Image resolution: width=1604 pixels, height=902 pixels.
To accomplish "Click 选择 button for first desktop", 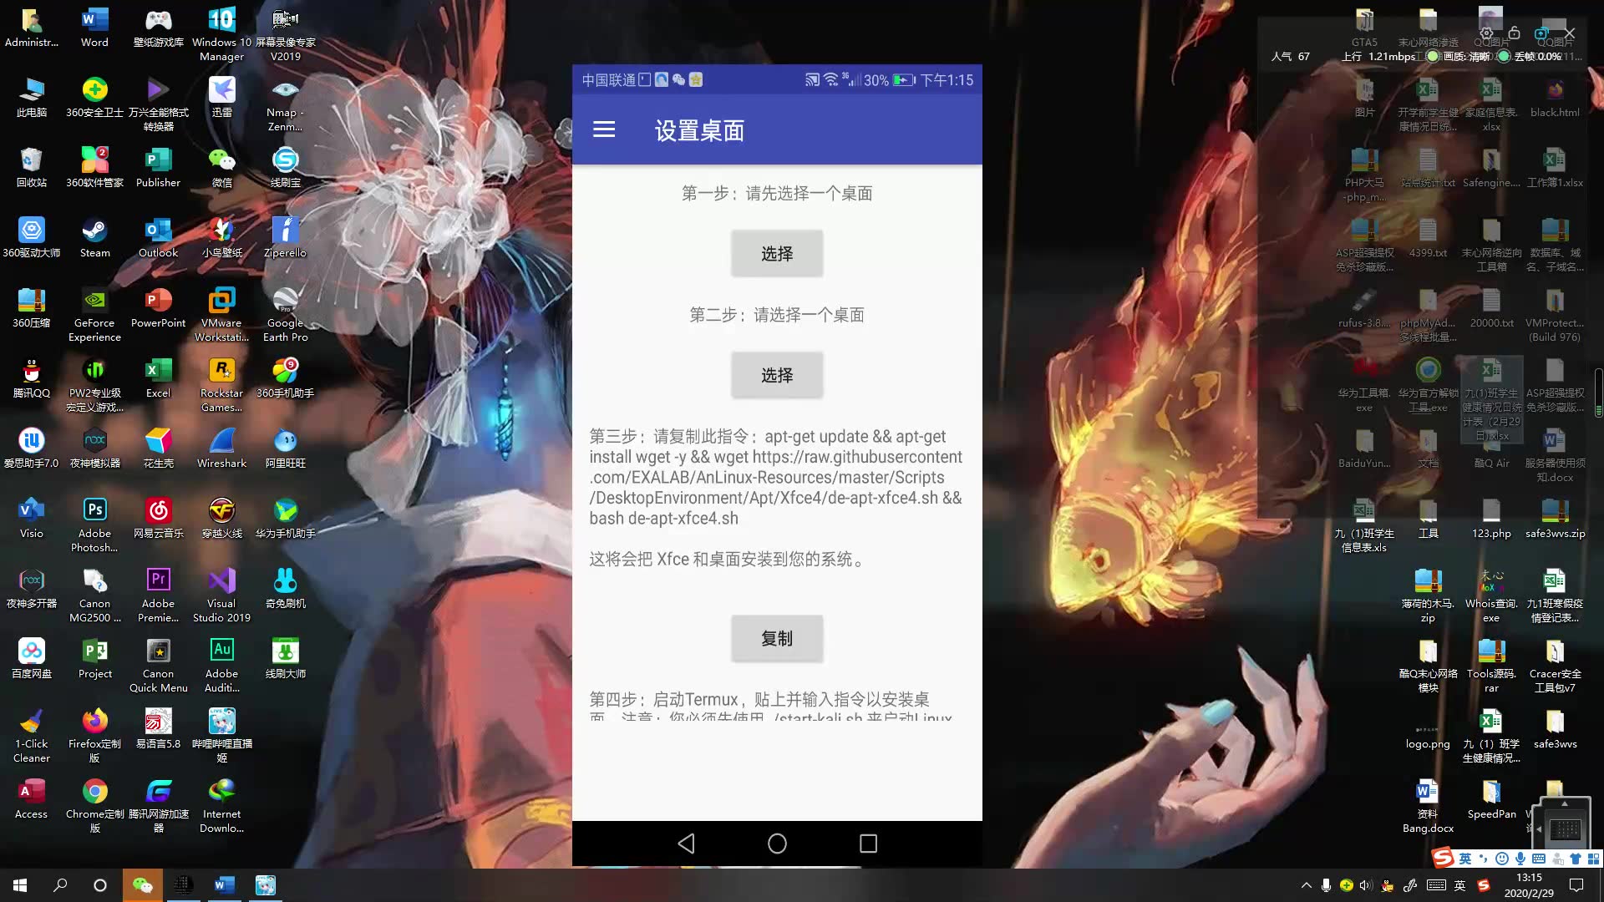I will coord(777,253).
